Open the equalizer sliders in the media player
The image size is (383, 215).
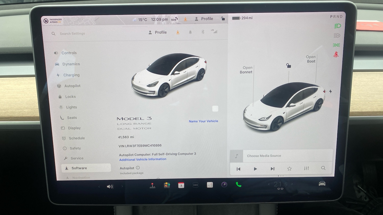306,168
